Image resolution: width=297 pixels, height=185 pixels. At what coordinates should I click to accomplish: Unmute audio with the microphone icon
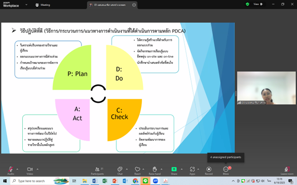(11, 170)
